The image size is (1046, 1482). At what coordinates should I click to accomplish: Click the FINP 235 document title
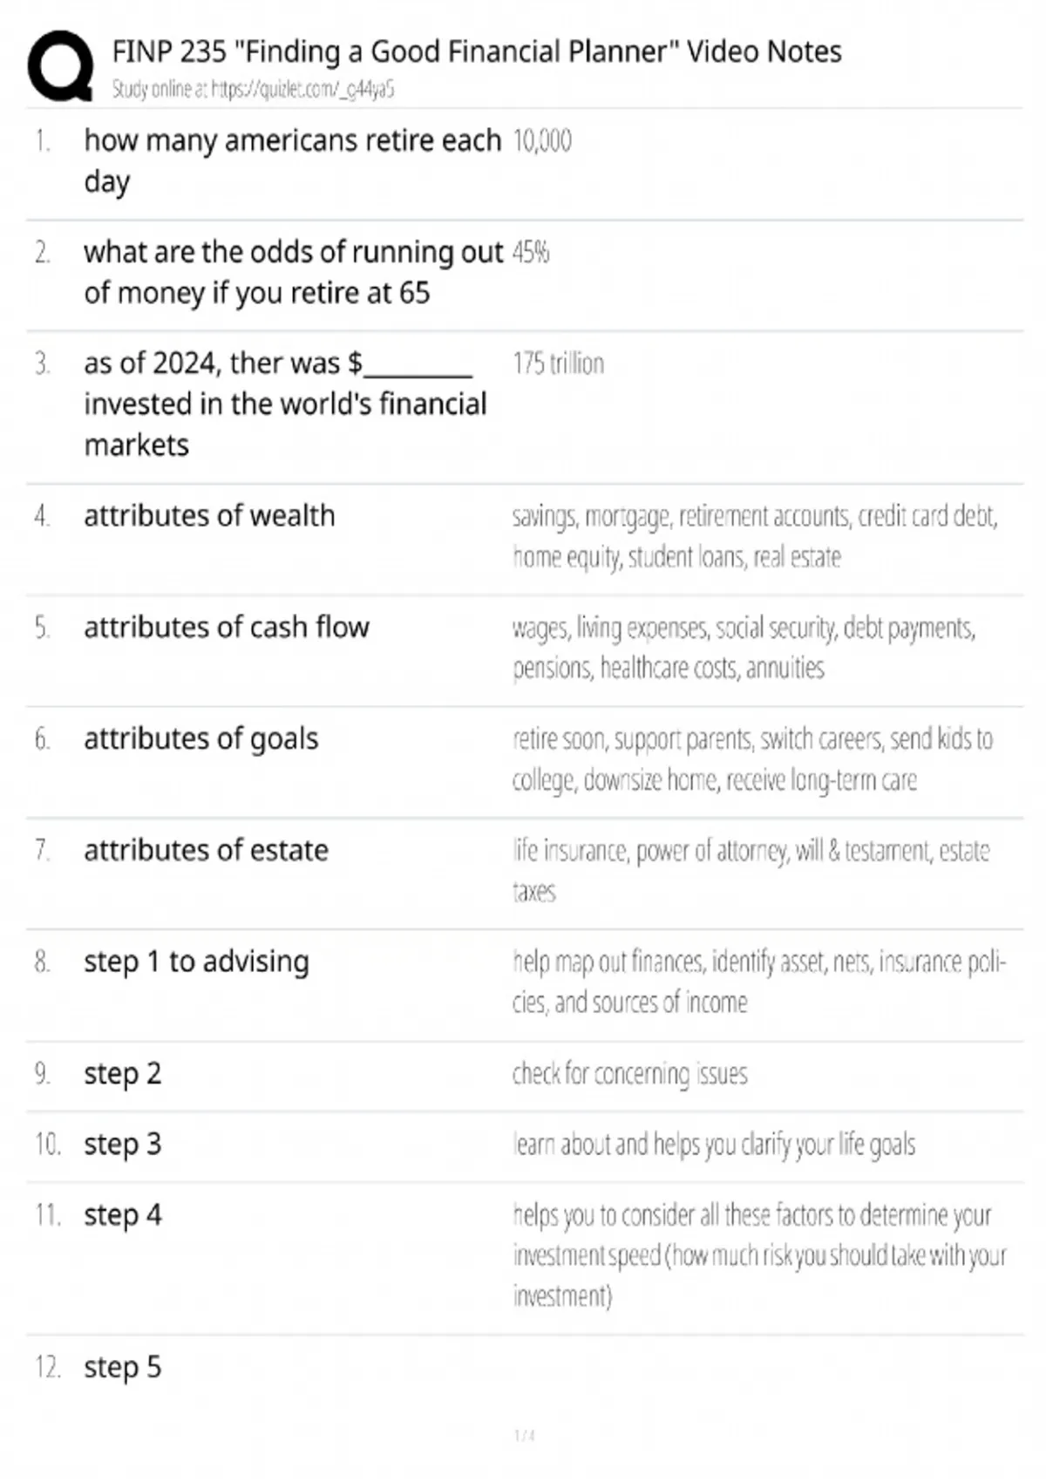pyautogui.click(x=477, y=52)
